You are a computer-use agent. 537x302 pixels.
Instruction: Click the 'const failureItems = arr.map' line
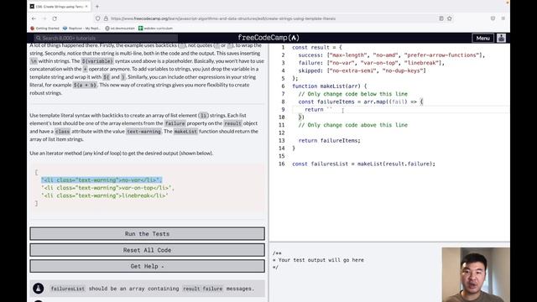pyautogui.click(x=361, y=102)
